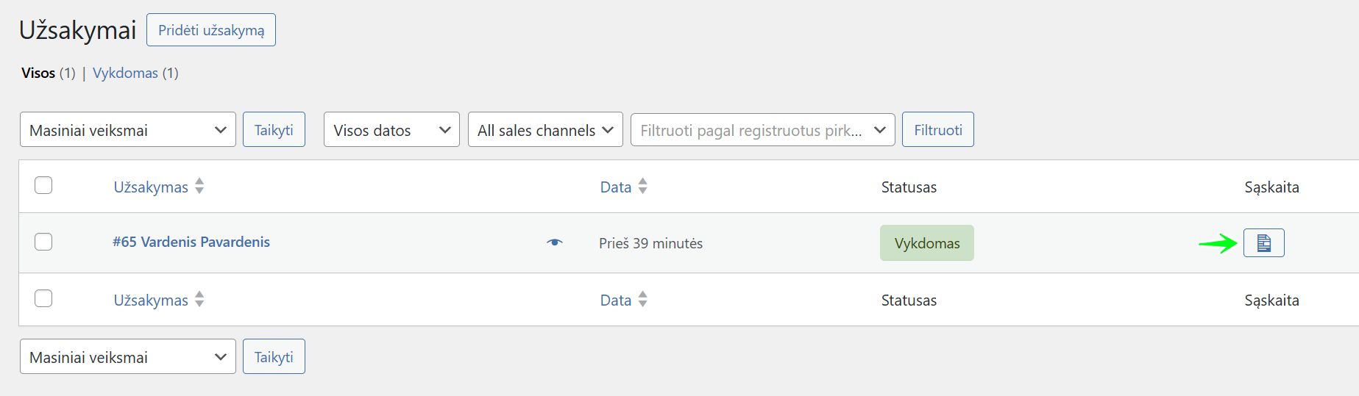Open the invoice document icon for order #65
Viewport: 1359px width, 396px height.
click(x=1263, y=243)
